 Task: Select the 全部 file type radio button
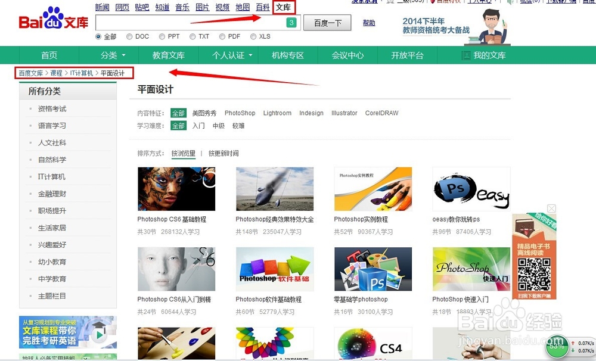98,36
